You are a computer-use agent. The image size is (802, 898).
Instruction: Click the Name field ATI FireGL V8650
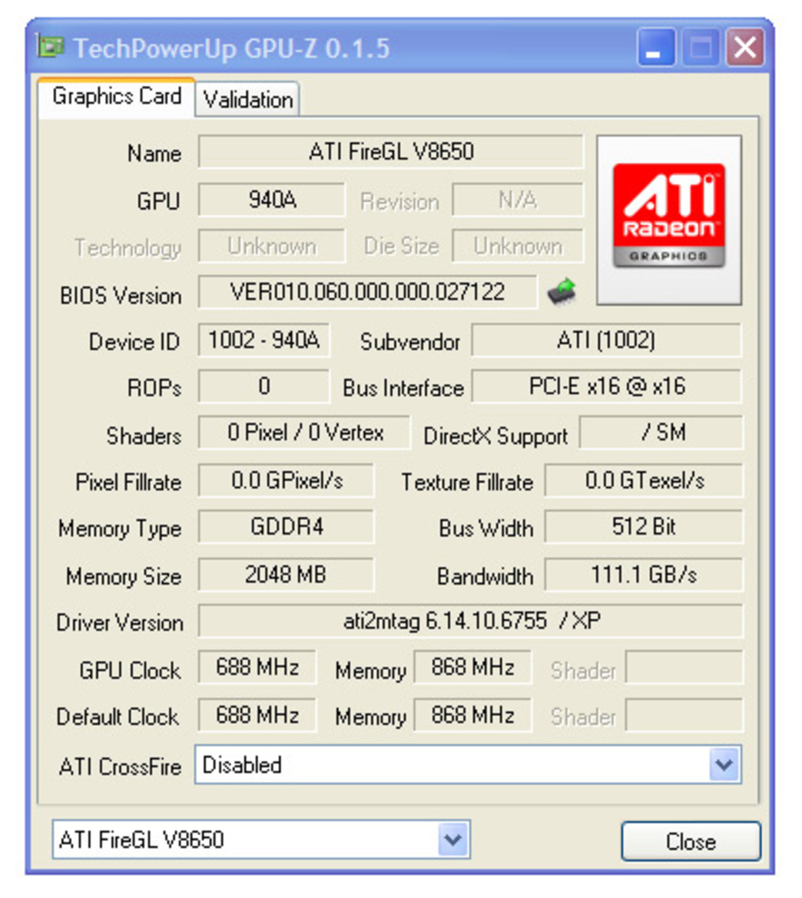[x=391, y=152]
